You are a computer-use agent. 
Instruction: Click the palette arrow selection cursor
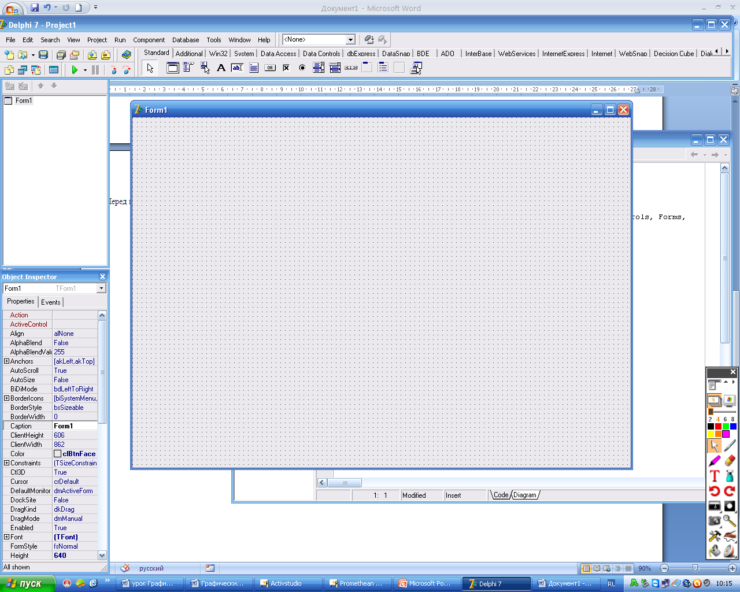pyautogui.click(x=150, y=68)
